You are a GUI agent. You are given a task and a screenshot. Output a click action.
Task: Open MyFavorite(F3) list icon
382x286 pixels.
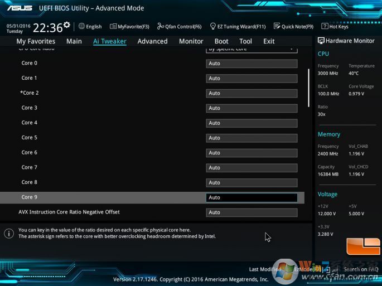pyautogui.click(x=113, y=26)
